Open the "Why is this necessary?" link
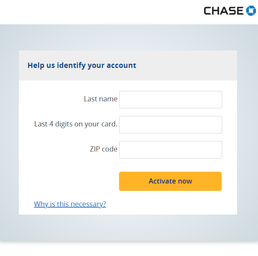 (70, 204)
